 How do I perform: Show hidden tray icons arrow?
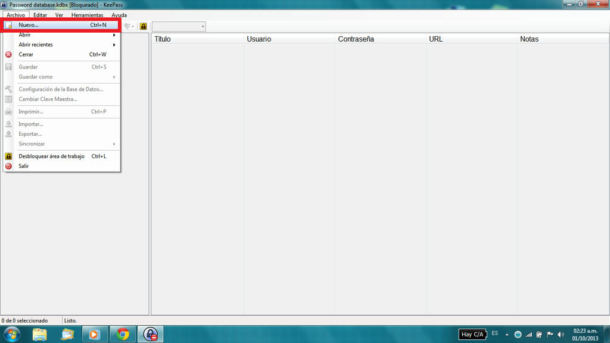click(x=507, y=335)
